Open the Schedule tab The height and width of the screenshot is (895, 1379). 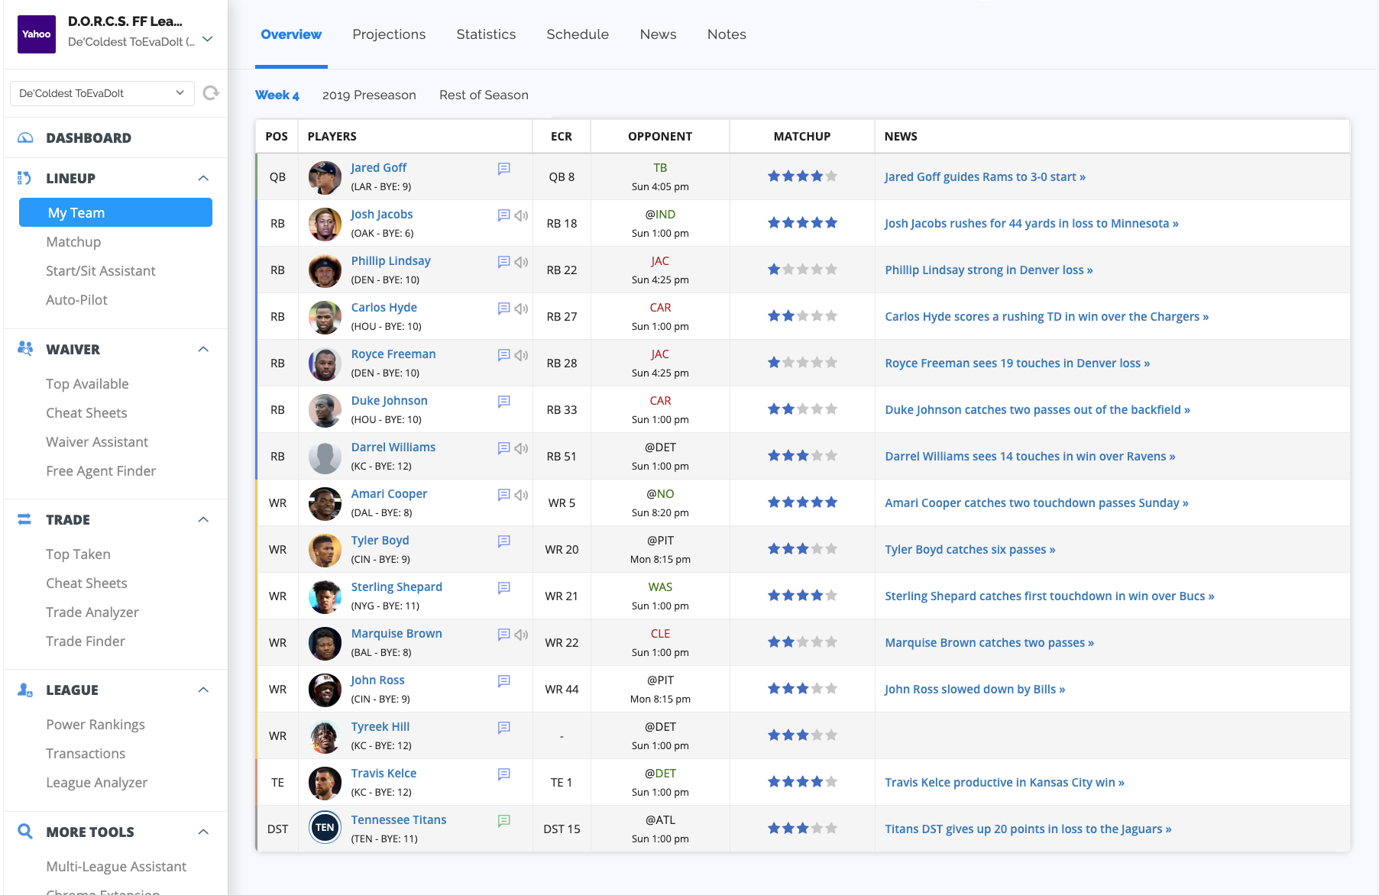[578, 34]
